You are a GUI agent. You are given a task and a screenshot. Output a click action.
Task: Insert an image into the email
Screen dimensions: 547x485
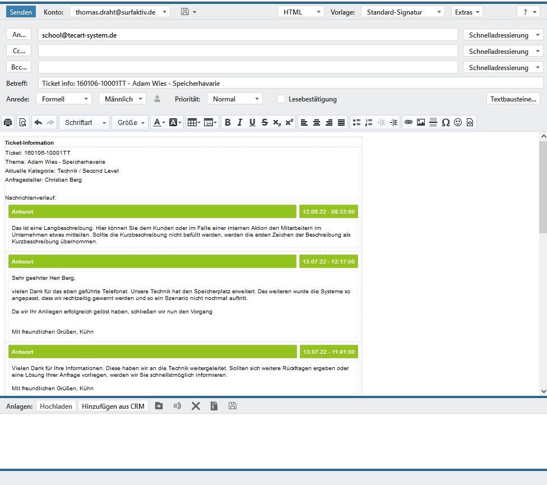421,122
